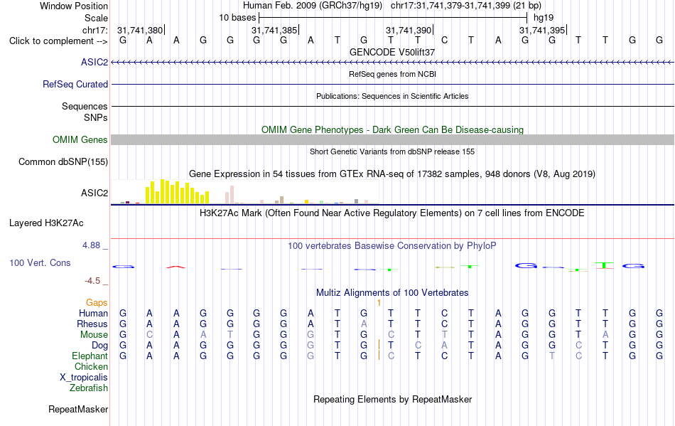
Task: Click the Multiz Alignments track title
Action: click(392, 293)
